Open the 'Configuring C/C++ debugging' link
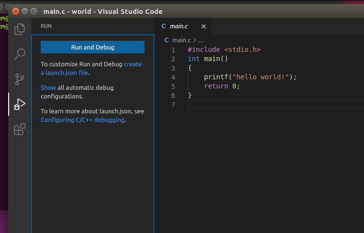The image size is (364, 233). [83, 120]
